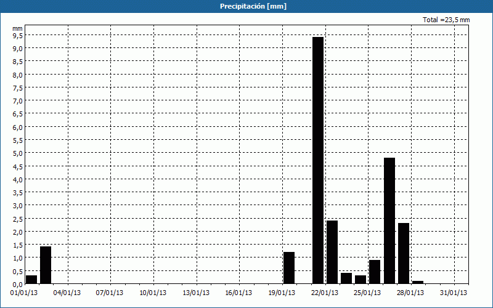Click the y-axis value 7,5
The height and width of the screenshot is (308, 493).
point(18,88)
